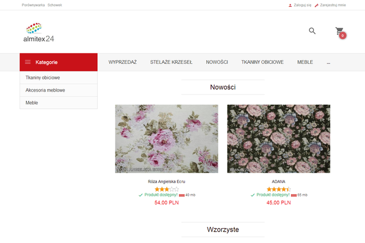Select STELAŻE KRZESEŁ in navigation bar
Viewport: 365px width, 243px height.
pos(171,62)
